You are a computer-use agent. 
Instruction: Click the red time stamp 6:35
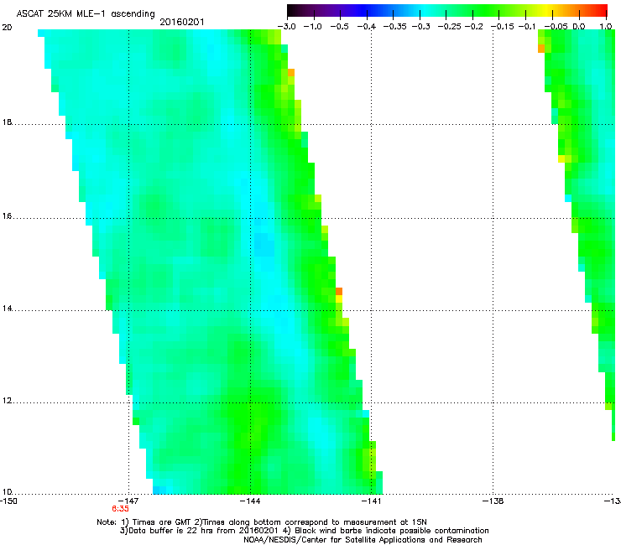coord(120,509)
